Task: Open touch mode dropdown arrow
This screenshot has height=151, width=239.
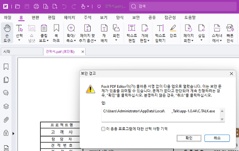Action: click(x=88, y=6)
